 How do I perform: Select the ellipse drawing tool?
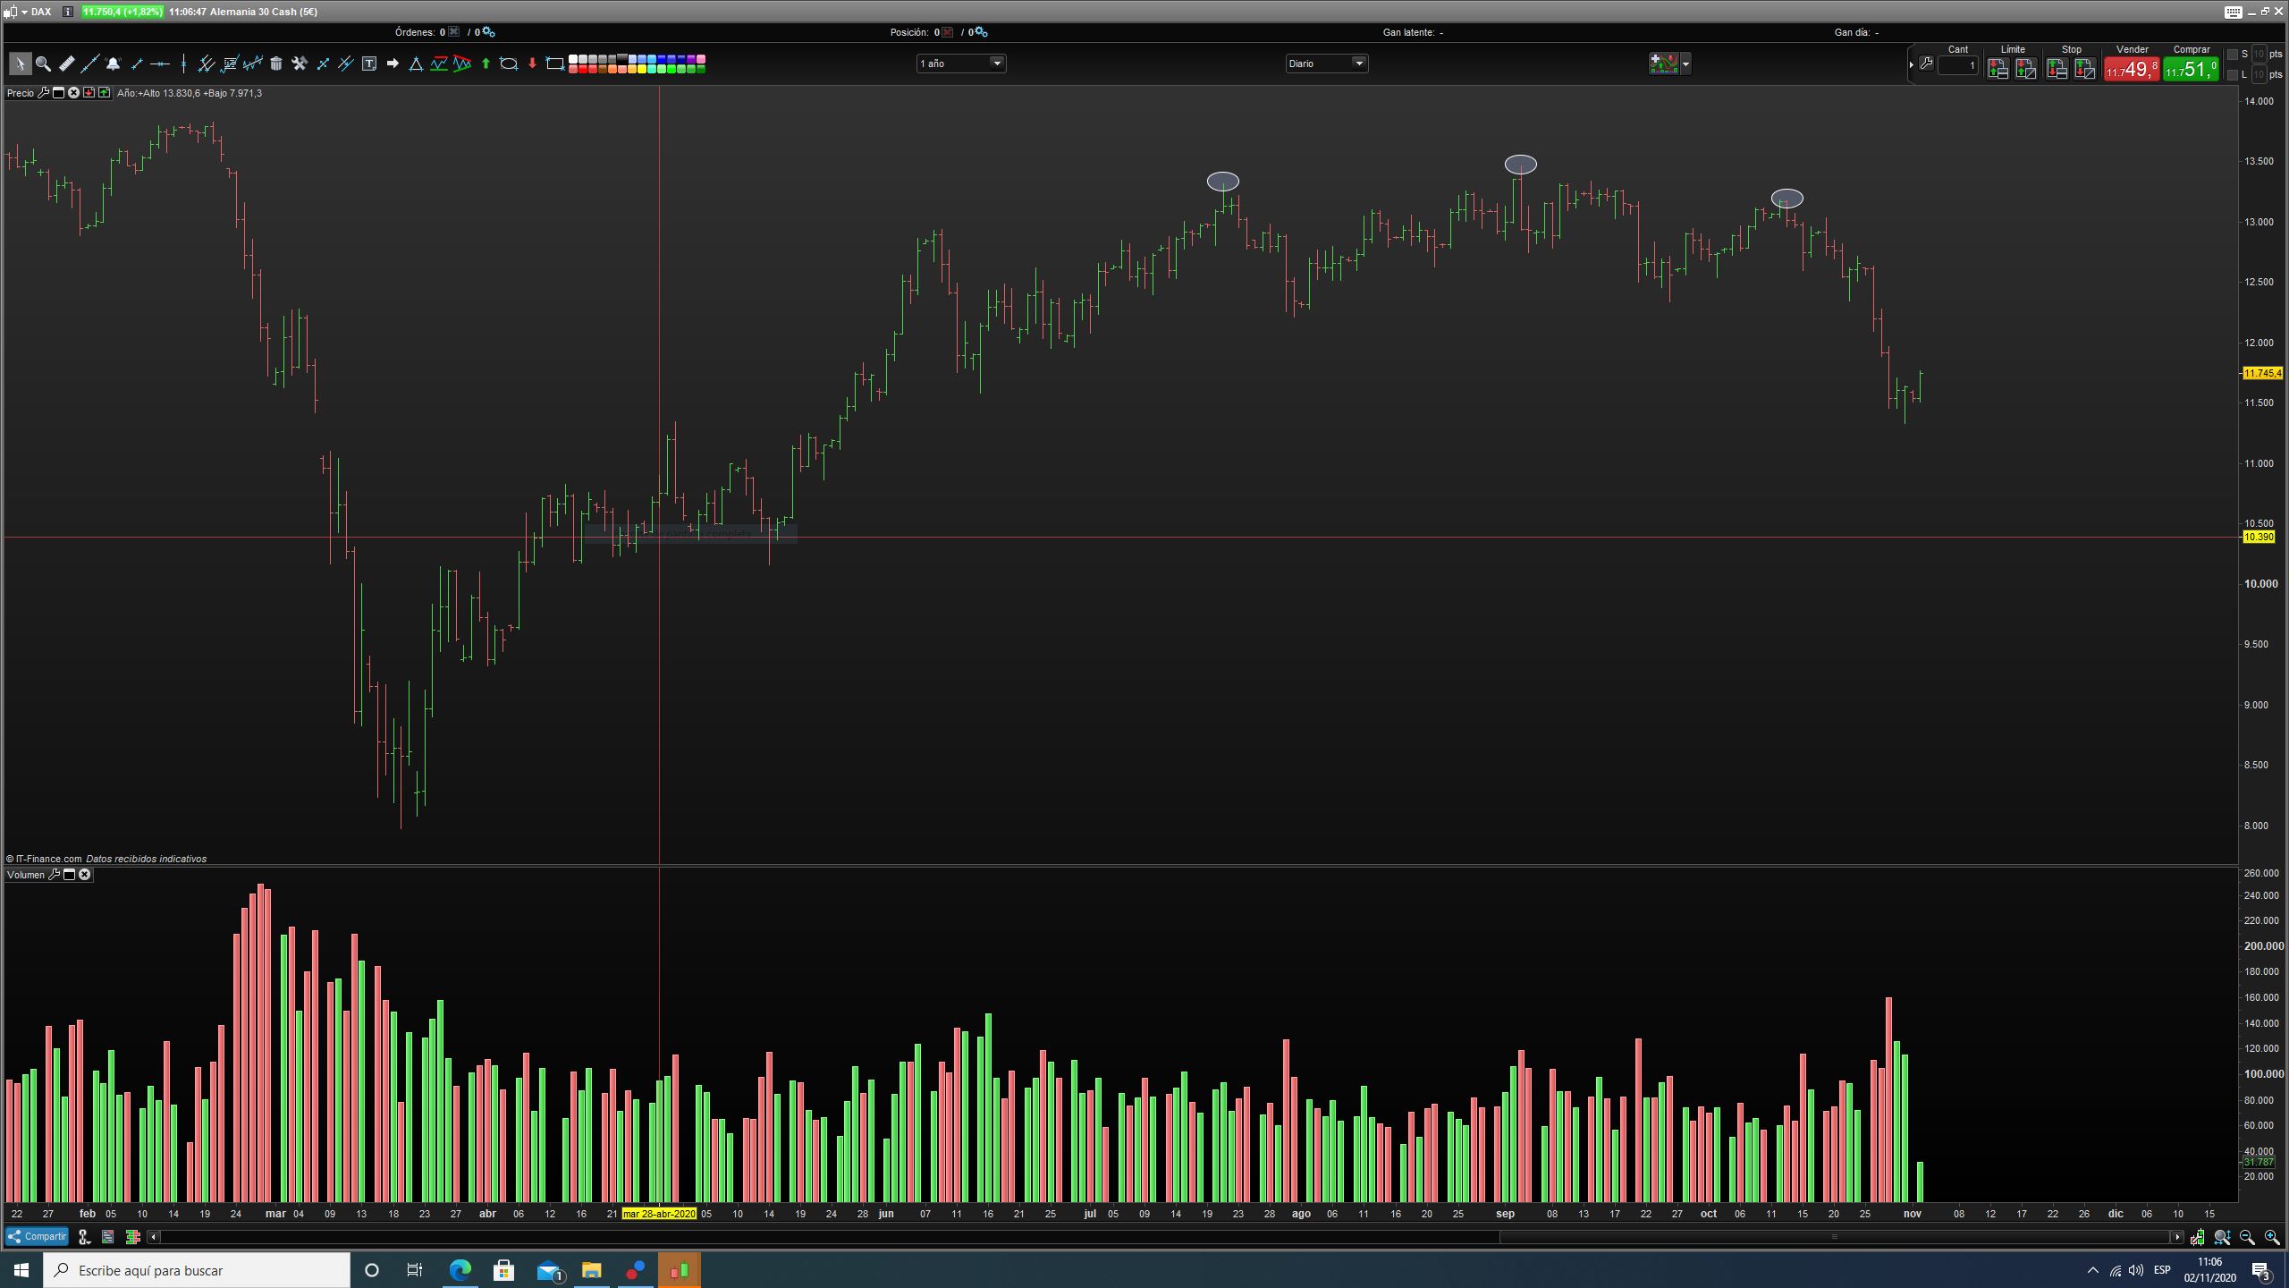509,64
